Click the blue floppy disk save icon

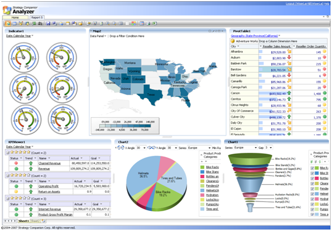tap(48, 23)
